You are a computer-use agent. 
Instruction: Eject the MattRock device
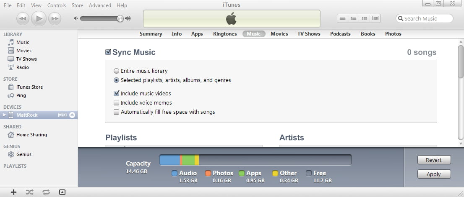[72, 115]
